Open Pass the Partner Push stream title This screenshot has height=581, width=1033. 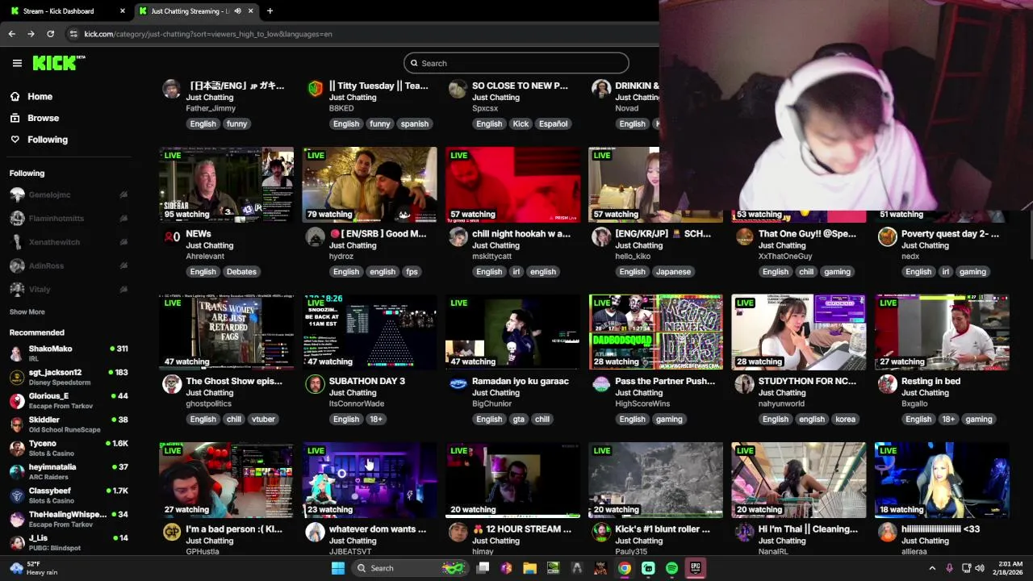[x=665, y=381]
